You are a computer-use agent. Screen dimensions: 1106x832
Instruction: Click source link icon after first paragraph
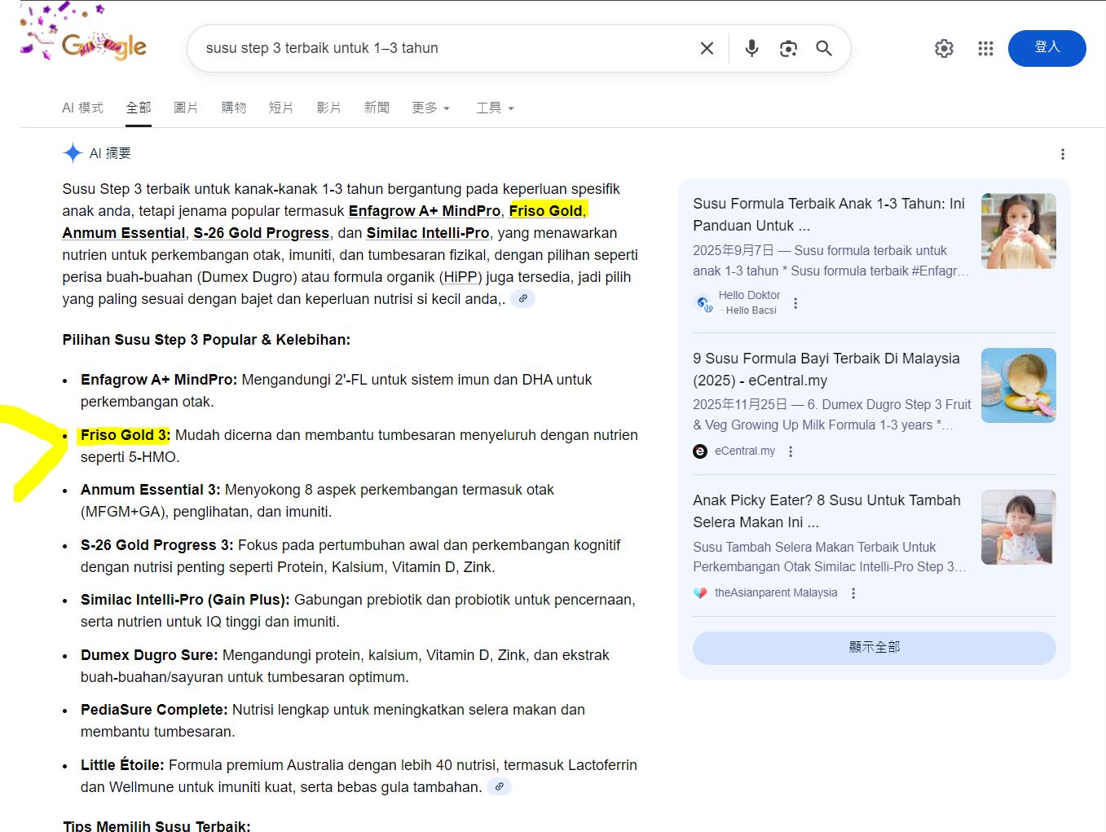pyautogui.click(x=523, y=299)
